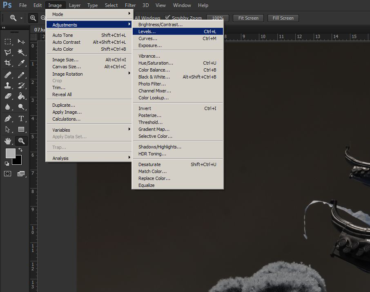Open the Layer menu
Viewport: 370px width, 292px height.
(75, 5)
